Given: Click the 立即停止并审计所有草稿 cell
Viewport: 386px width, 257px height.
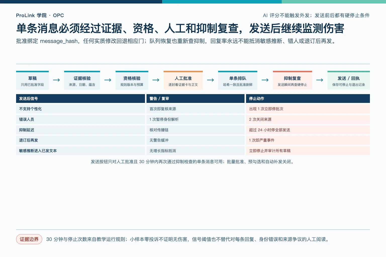Looking at the screenshot, I should [308, 151].
